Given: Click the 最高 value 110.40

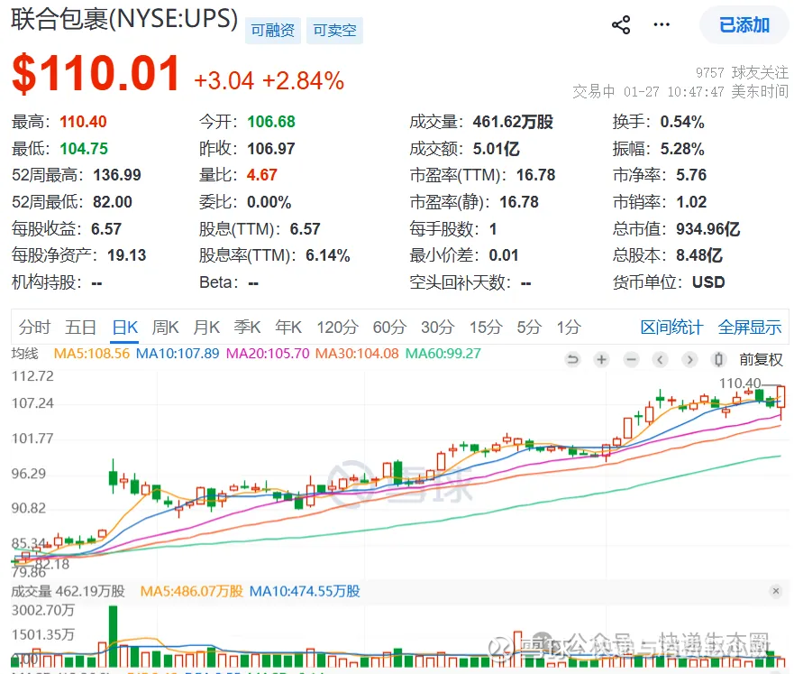Looking at the screenshot, I should [x=83, y=122].
